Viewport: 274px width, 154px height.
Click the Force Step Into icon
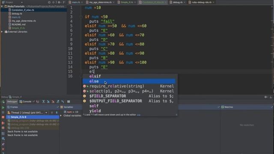[x=53, y=102]
